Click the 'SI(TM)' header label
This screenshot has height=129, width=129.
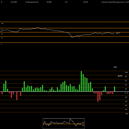49,2
